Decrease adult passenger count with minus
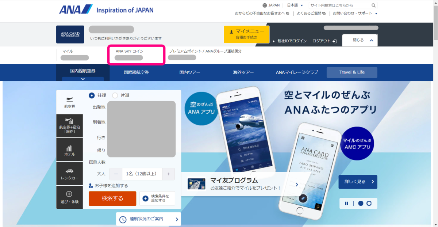Screen dimensions: 438x227 pyautogui.click(x=116, y=174)
